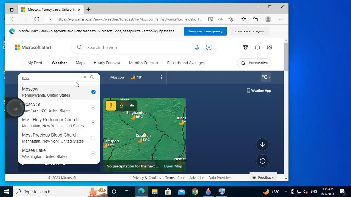Open Records and Averages tab
351x197 pixels.
tap(186, 63)
